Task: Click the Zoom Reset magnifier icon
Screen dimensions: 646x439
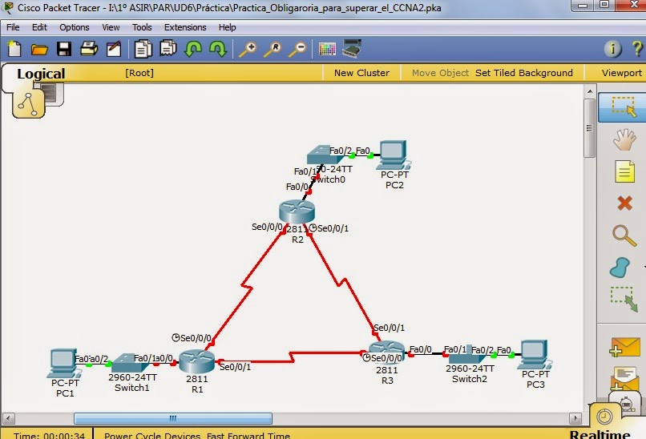Action: 273,50
